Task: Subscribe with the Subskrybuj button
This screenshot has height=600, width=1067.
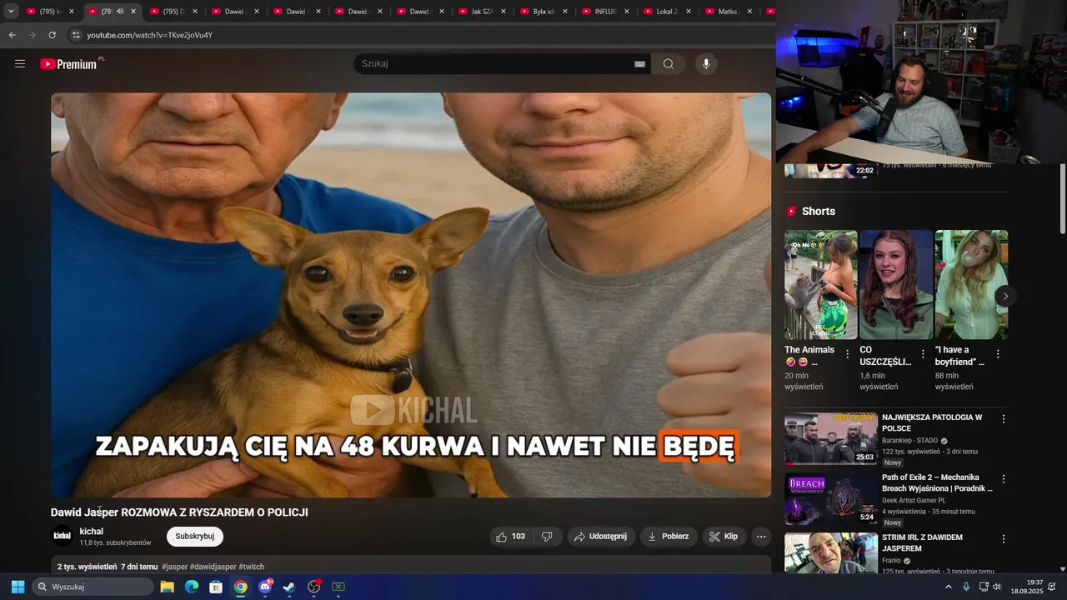Action: click(195, 537)
